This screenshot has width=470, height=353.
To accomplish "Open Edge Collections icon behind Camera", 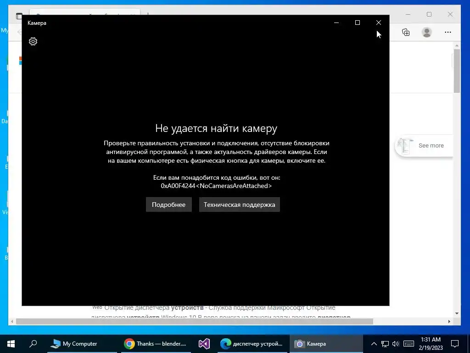I will [406, 32].
